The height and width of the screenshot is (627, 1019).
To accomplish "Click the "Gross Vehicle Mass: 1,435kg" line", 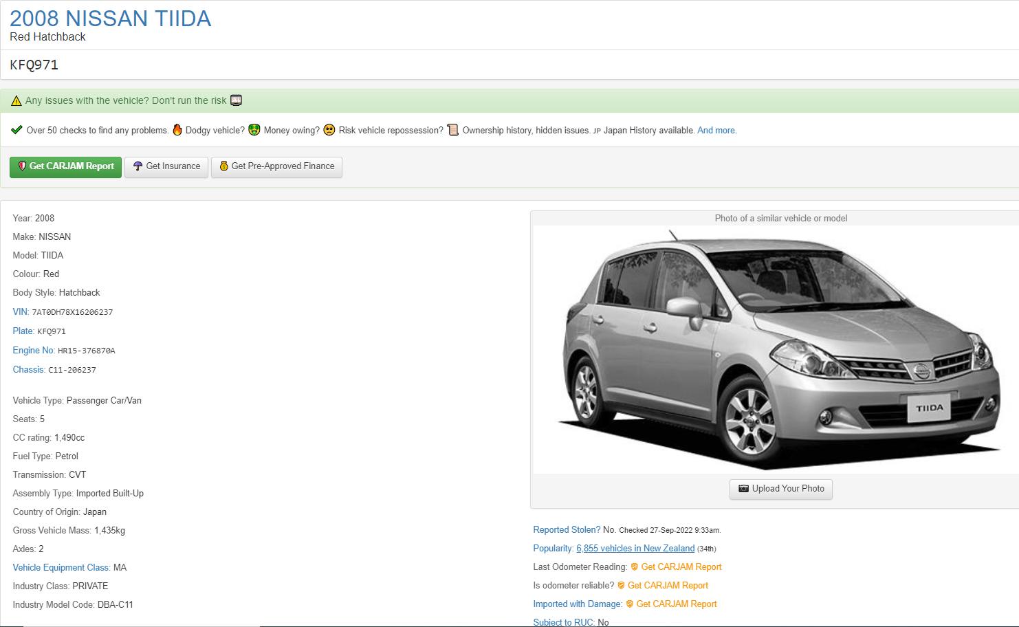I will 69,531.
